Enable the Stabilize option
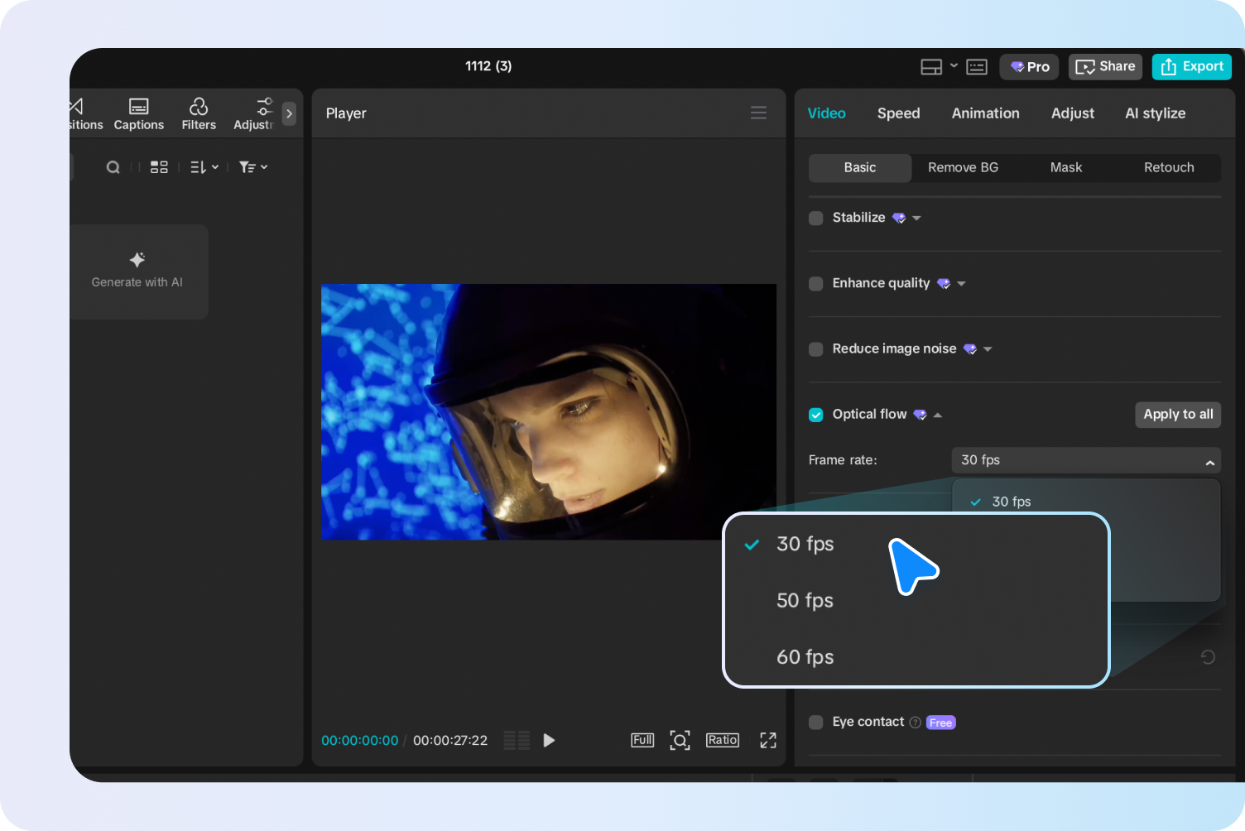Viewport: 1245px width, 831px height. tap(815, 217)
